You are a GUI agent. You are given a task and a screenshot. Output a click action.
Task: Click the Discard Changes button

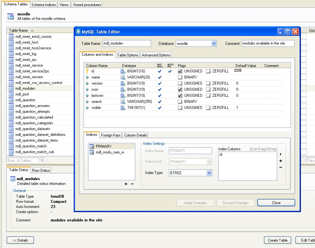[x=236, y=203]
